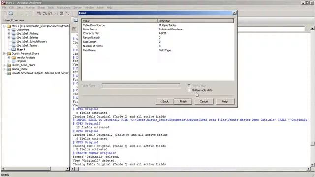Click the dbo_bball_Salaries table icon
The image size is (315, 177).
[14, 37]
